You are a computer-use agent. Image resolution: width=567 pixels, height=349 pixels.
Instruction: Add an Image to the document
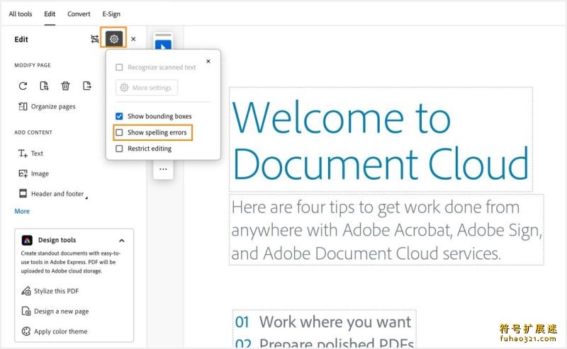(33, 173)
